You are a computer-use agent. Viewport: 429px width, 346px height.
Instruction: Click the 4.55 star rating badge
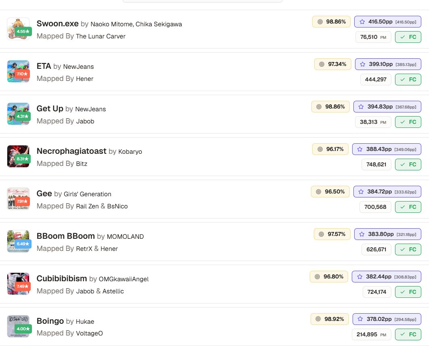pyautogui.click(x=23, y=32)
